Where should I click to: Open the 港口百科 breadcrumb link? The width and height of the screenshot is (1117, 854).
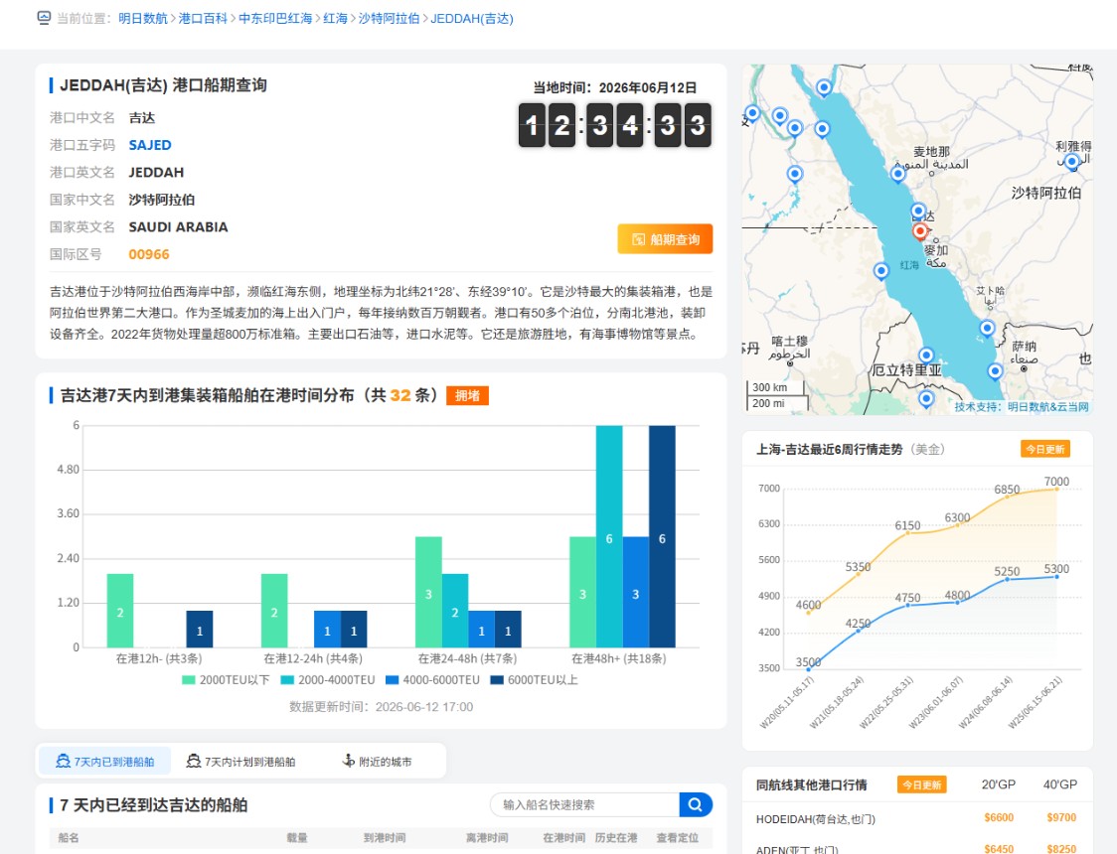[x=203, y=19]
